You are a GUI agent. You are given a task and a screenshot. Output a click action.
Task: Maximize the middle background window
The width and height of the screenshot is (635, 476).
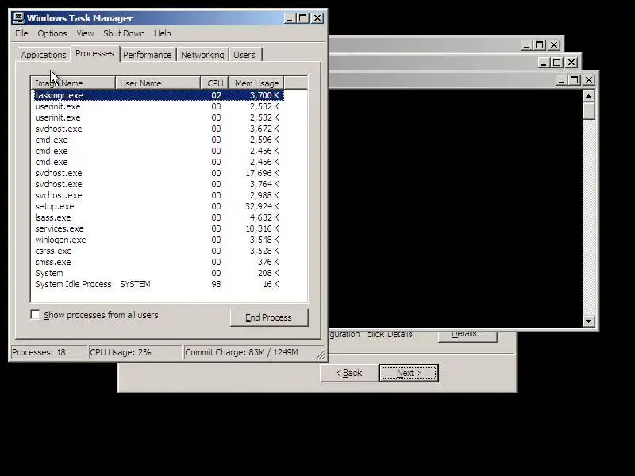(x=557, y=63)
